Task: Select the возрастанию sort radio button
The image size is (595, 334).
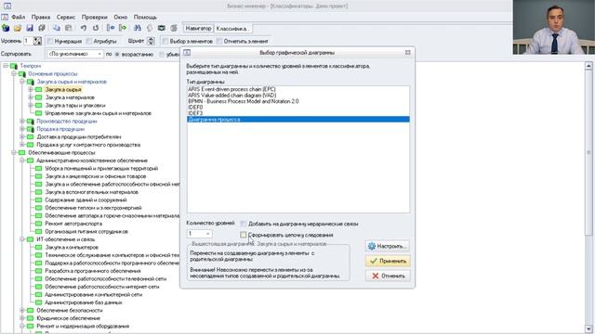Action: tap(117, 54)
